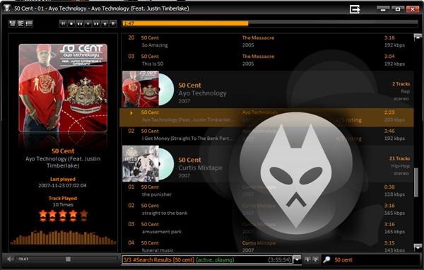This screenshot has width=424, height=270.
Task: Click the small button labeled 2
Action: point(315,259)
